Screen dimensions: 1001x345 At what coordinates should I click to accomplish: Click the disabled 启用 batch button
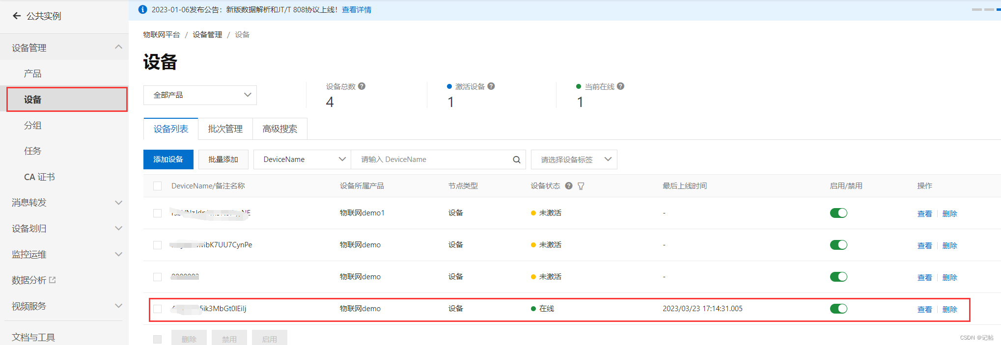(270, 339)
